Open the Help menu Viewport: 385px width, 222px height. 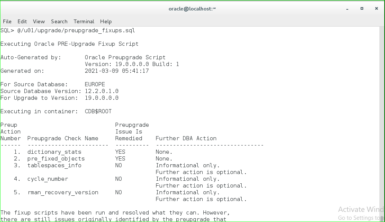(106, 21)
